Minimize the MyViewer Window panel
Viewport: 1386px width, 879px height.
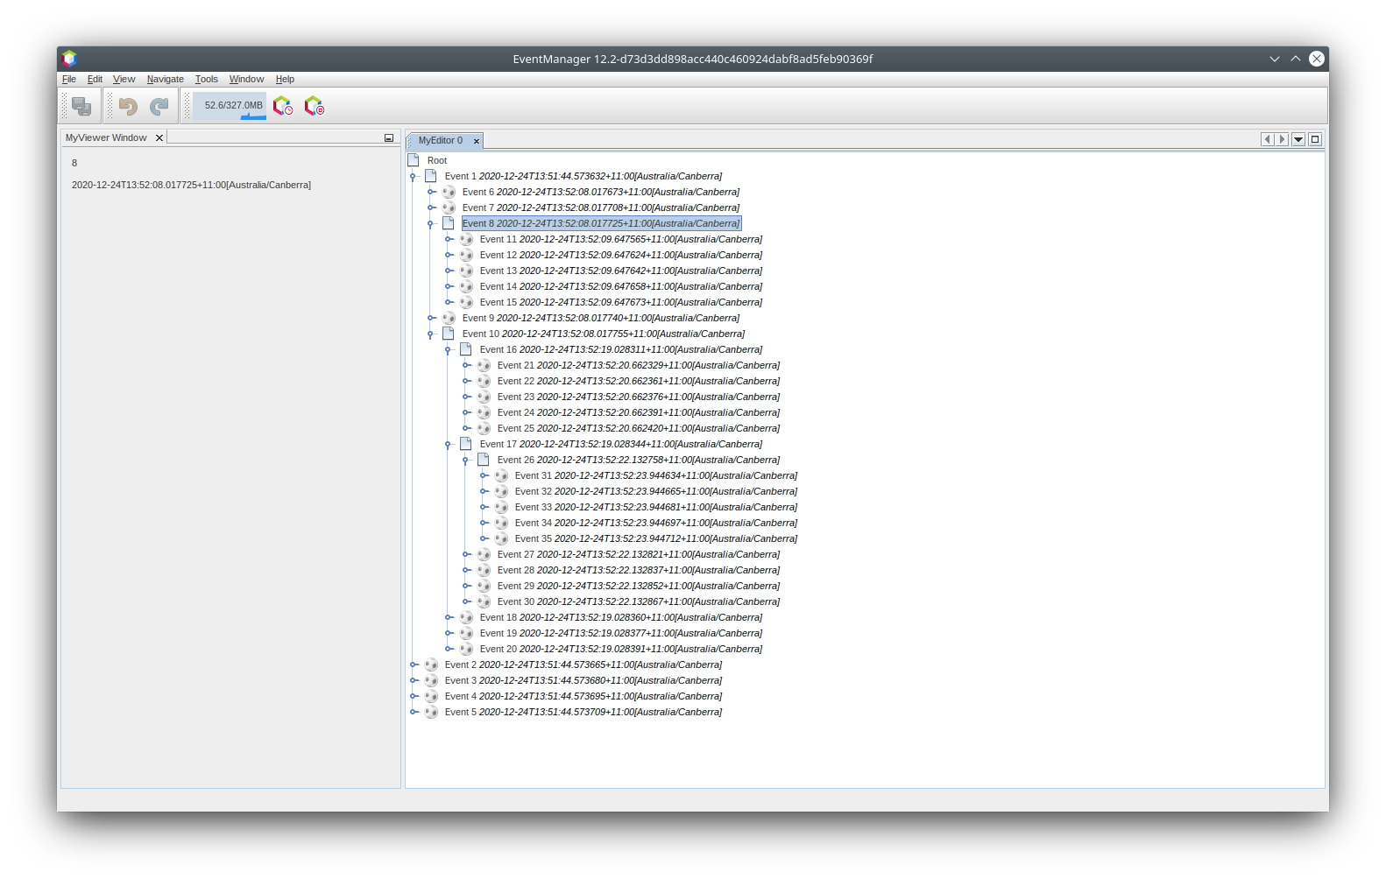tap(389, 138)
